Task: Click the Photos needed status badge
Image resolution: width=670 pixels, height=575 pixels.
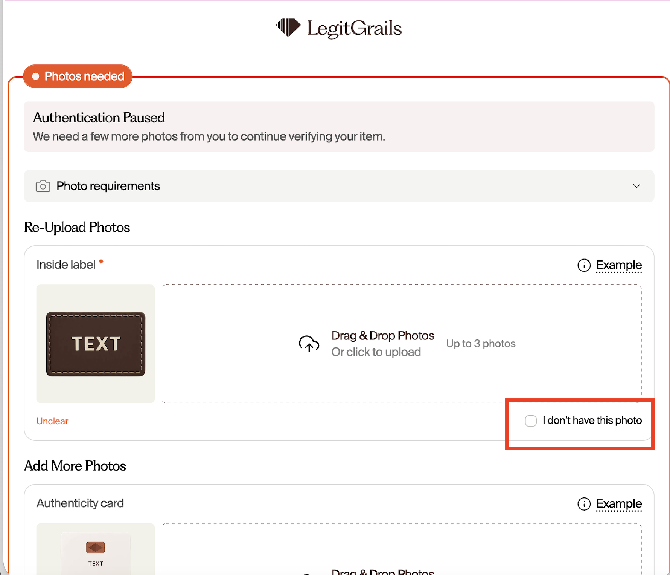Action: tap(78, 76)
